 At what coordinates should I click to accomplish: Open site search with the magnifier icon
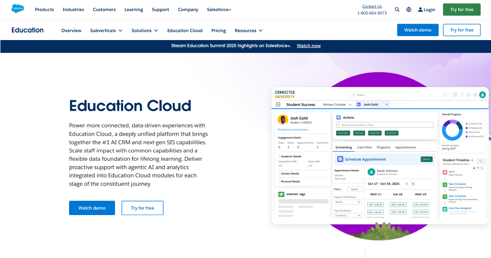(x=397, y=9)
